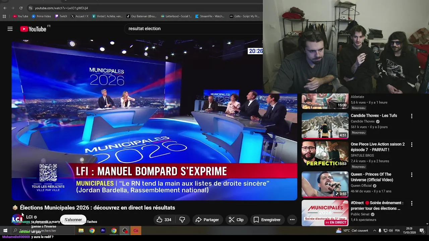Viewport: 429px width, 241px height.
Task: Open the Celtx script bookmark
Action: tap(245, 16)
